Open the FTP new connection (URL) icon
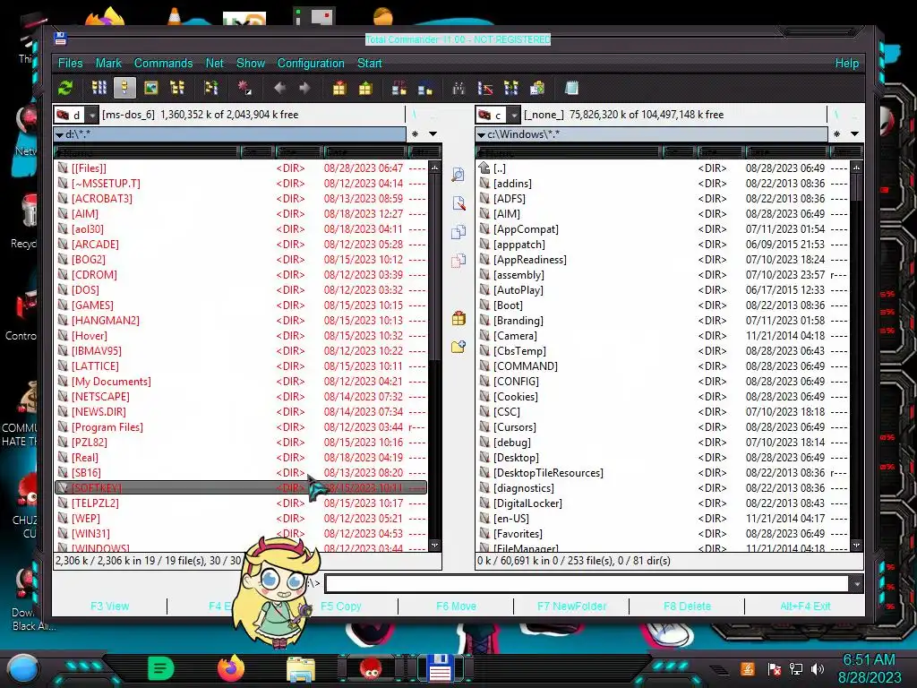The width and height of the screenshot is (917, 688). [425, 89]
